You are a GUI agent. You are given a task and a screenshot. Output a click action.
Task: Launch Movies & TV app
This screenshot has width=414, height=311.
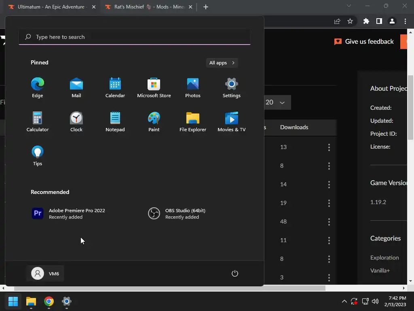pyautogui.click(x=232, y=122)
